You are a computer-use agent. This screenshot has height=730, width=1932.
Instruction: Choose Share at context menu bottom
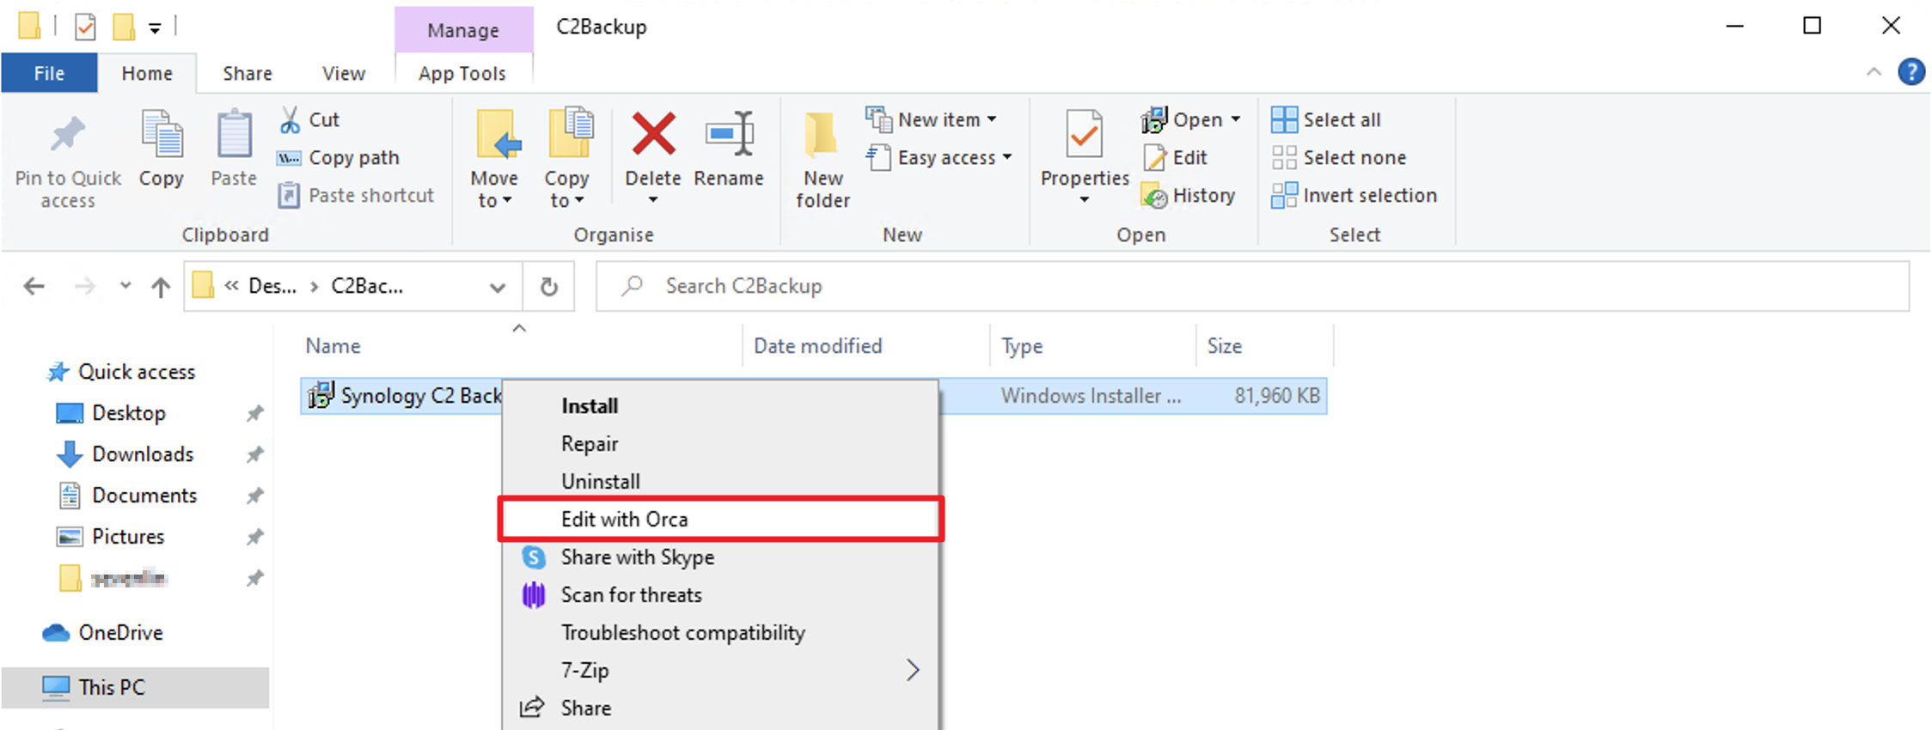point(720,709)
